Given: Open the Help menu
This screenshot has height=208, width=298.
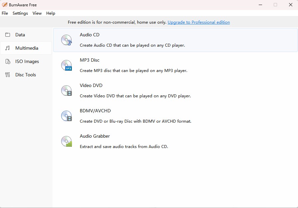Looking at the screenshot, I should click(51, 13).
